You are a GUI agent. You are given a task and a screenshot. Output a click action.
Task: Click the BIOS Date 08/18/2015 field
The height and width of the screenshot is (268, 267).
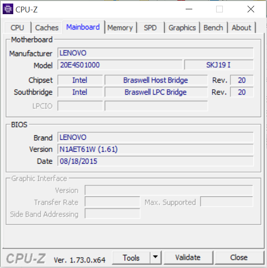coord(156,161)
